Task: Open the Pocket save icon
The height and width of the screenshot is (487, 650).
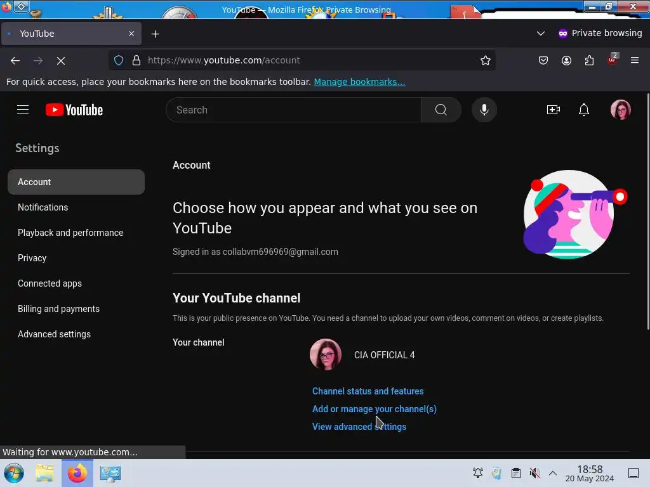Action: tap(543, 60)
